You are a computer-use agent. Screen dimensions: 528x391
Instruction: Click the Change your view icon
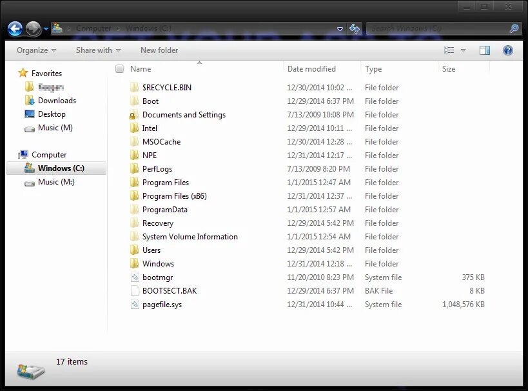pos(449,50)
